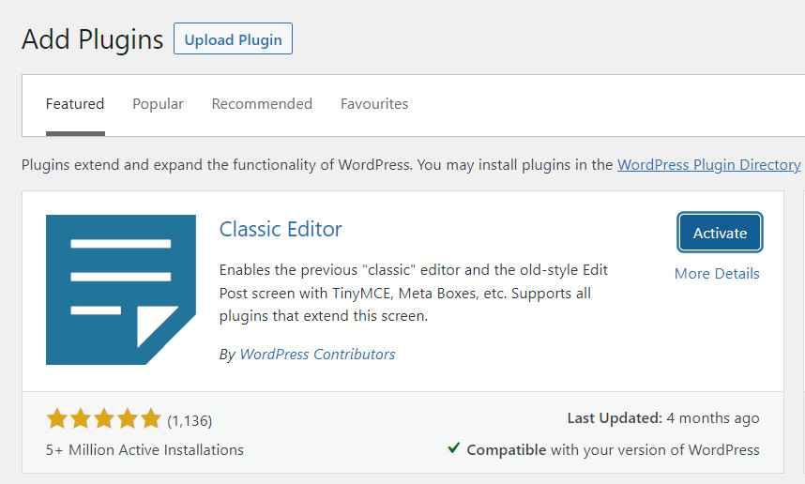The width and height of the screenshot is (805, 484).
Task: Click the 5+ Million Active Installations text
Action: coord(144,450)
